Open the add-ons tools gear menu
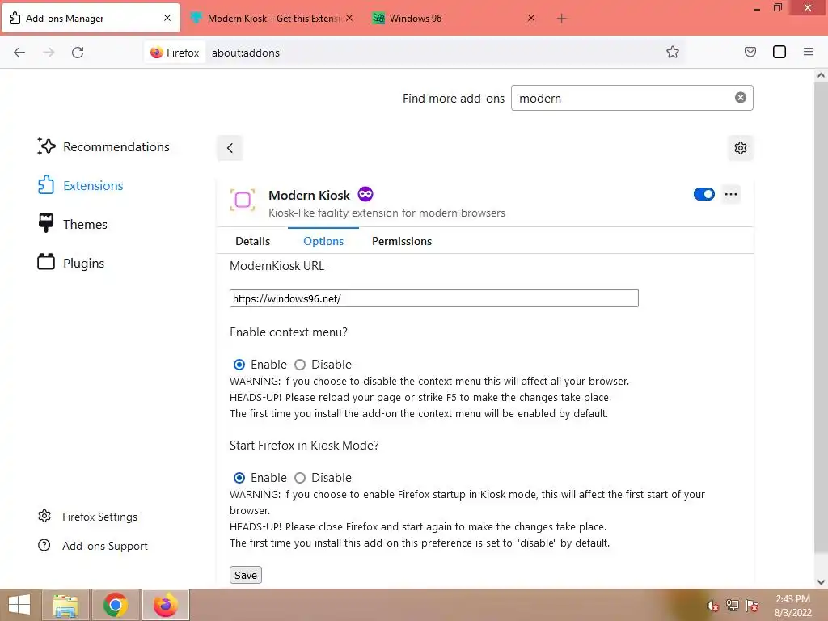 pyautogui.click(x=741, y=148)
